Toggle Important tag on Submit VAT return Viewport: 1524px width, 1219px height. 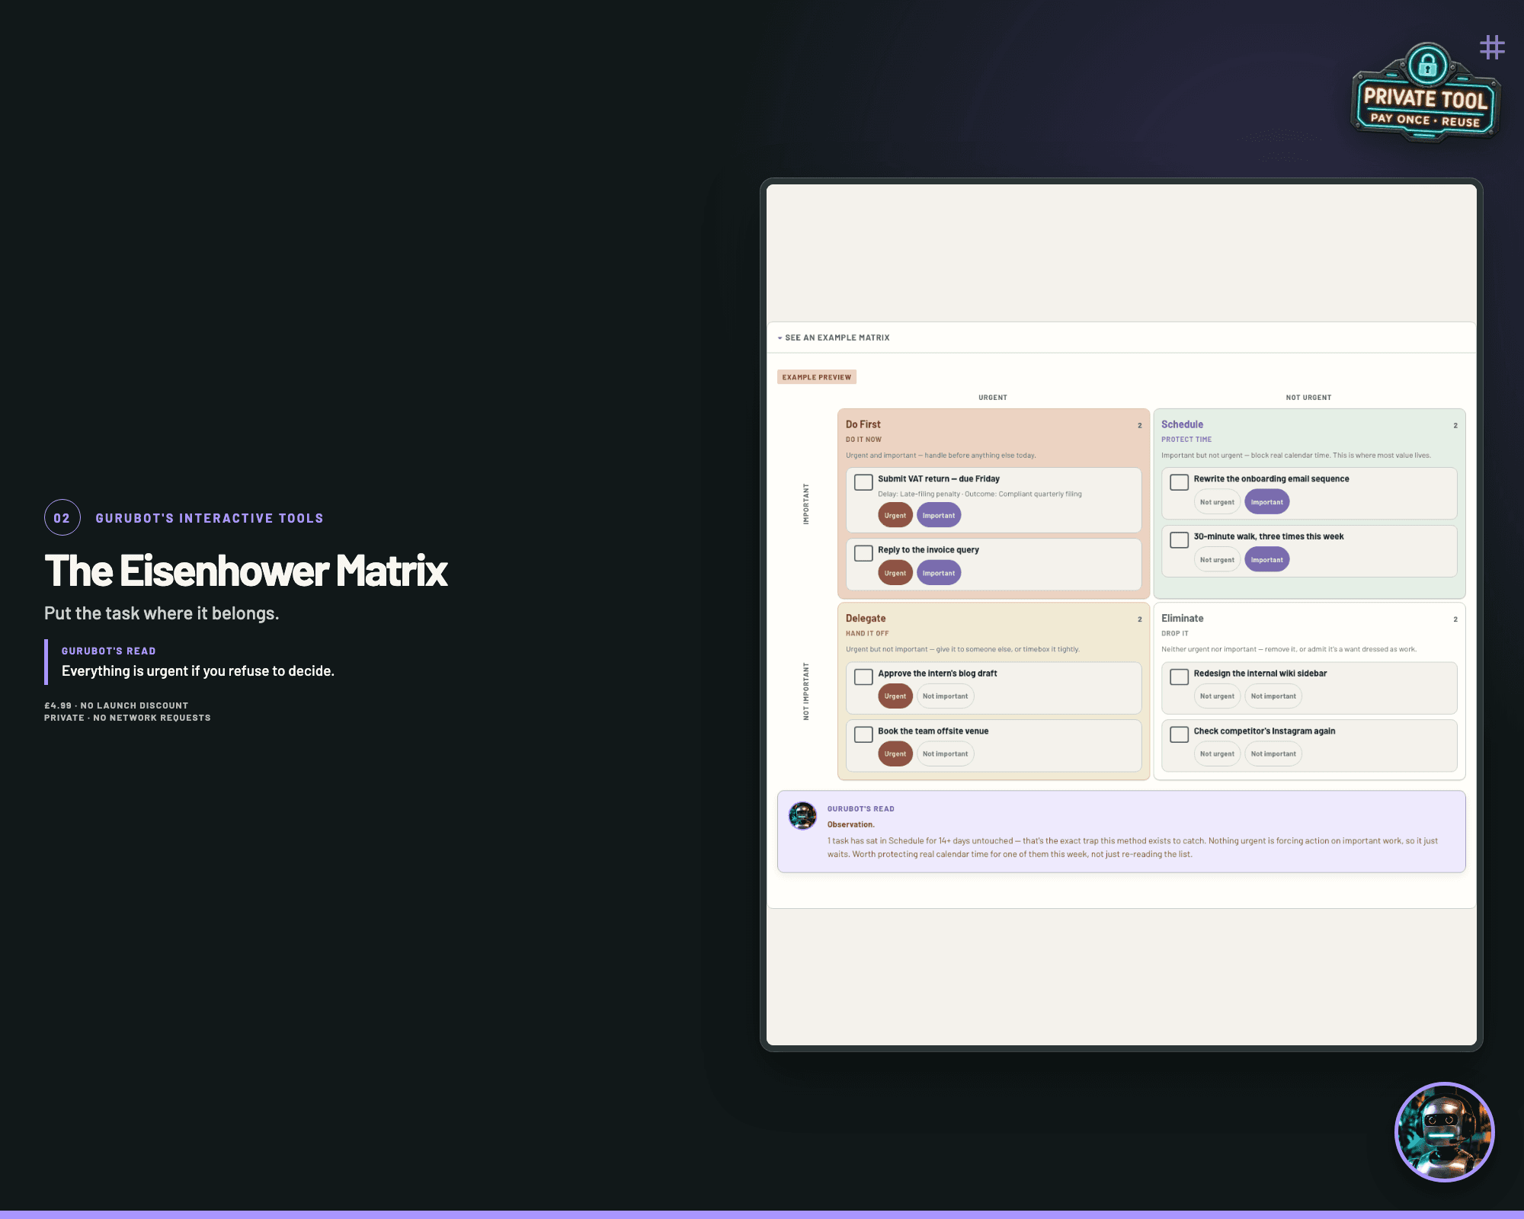pyautogui.click(x=939, y=516)
